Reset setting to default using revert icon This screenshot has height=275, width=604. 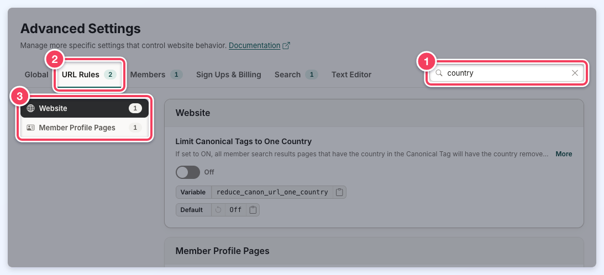218,210
